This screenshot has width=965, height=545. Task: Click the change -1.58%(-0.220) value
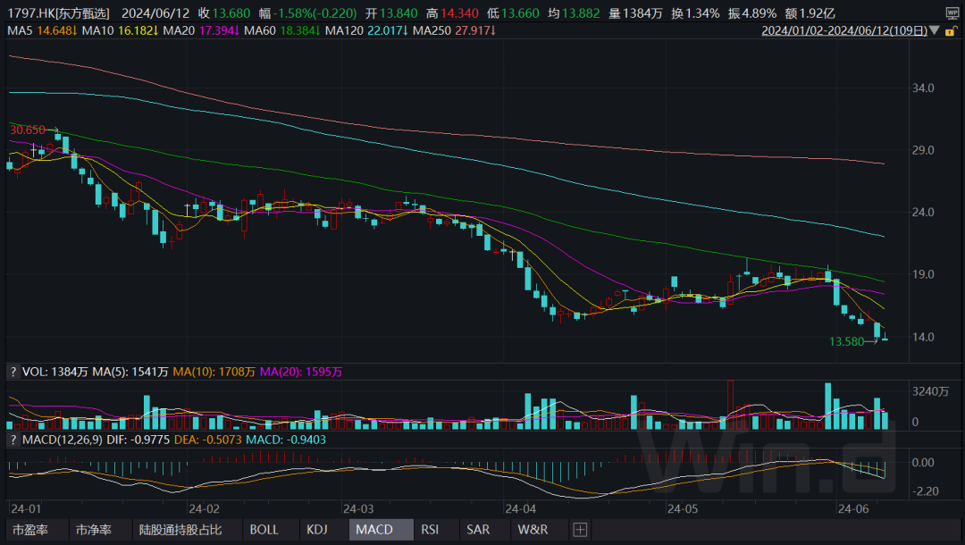click(315, 13)
